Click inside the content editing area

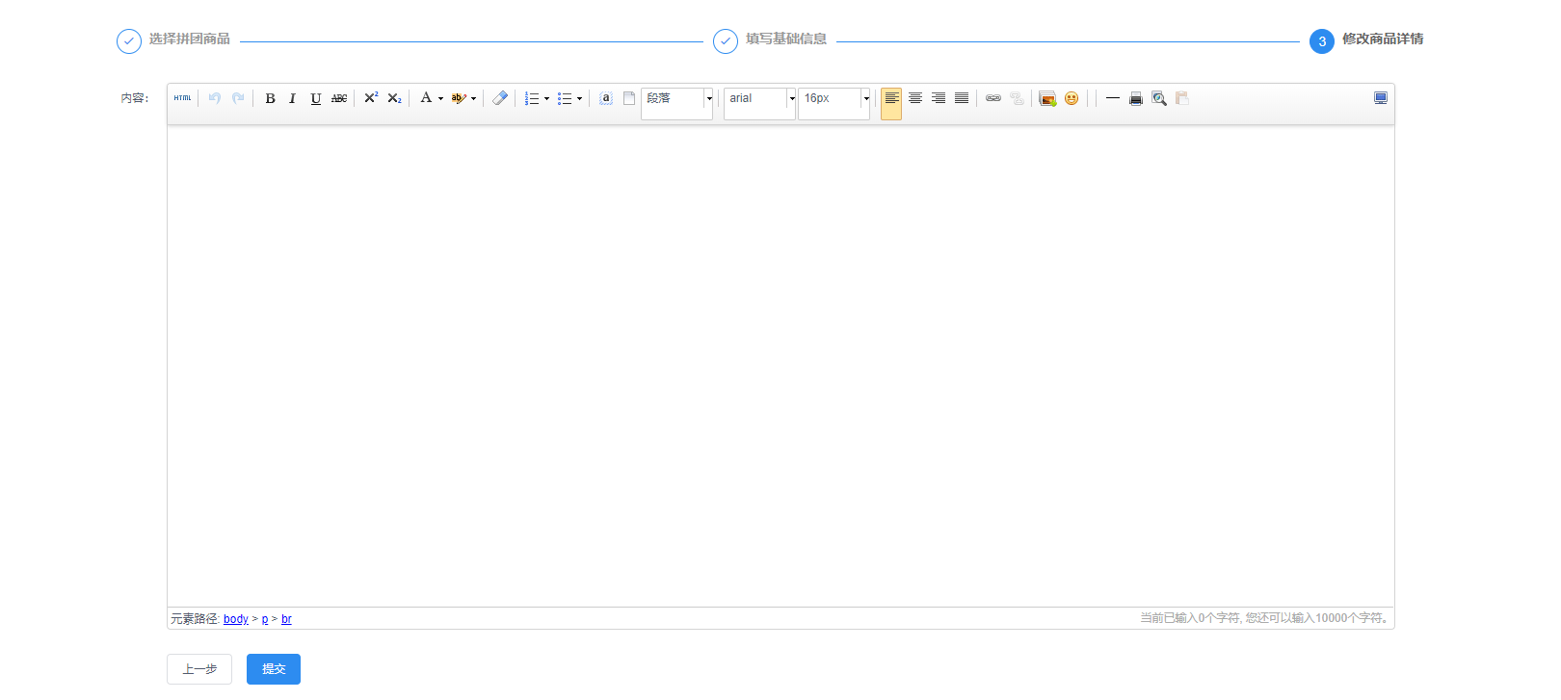pyautogui.click(x=780, y=366)
